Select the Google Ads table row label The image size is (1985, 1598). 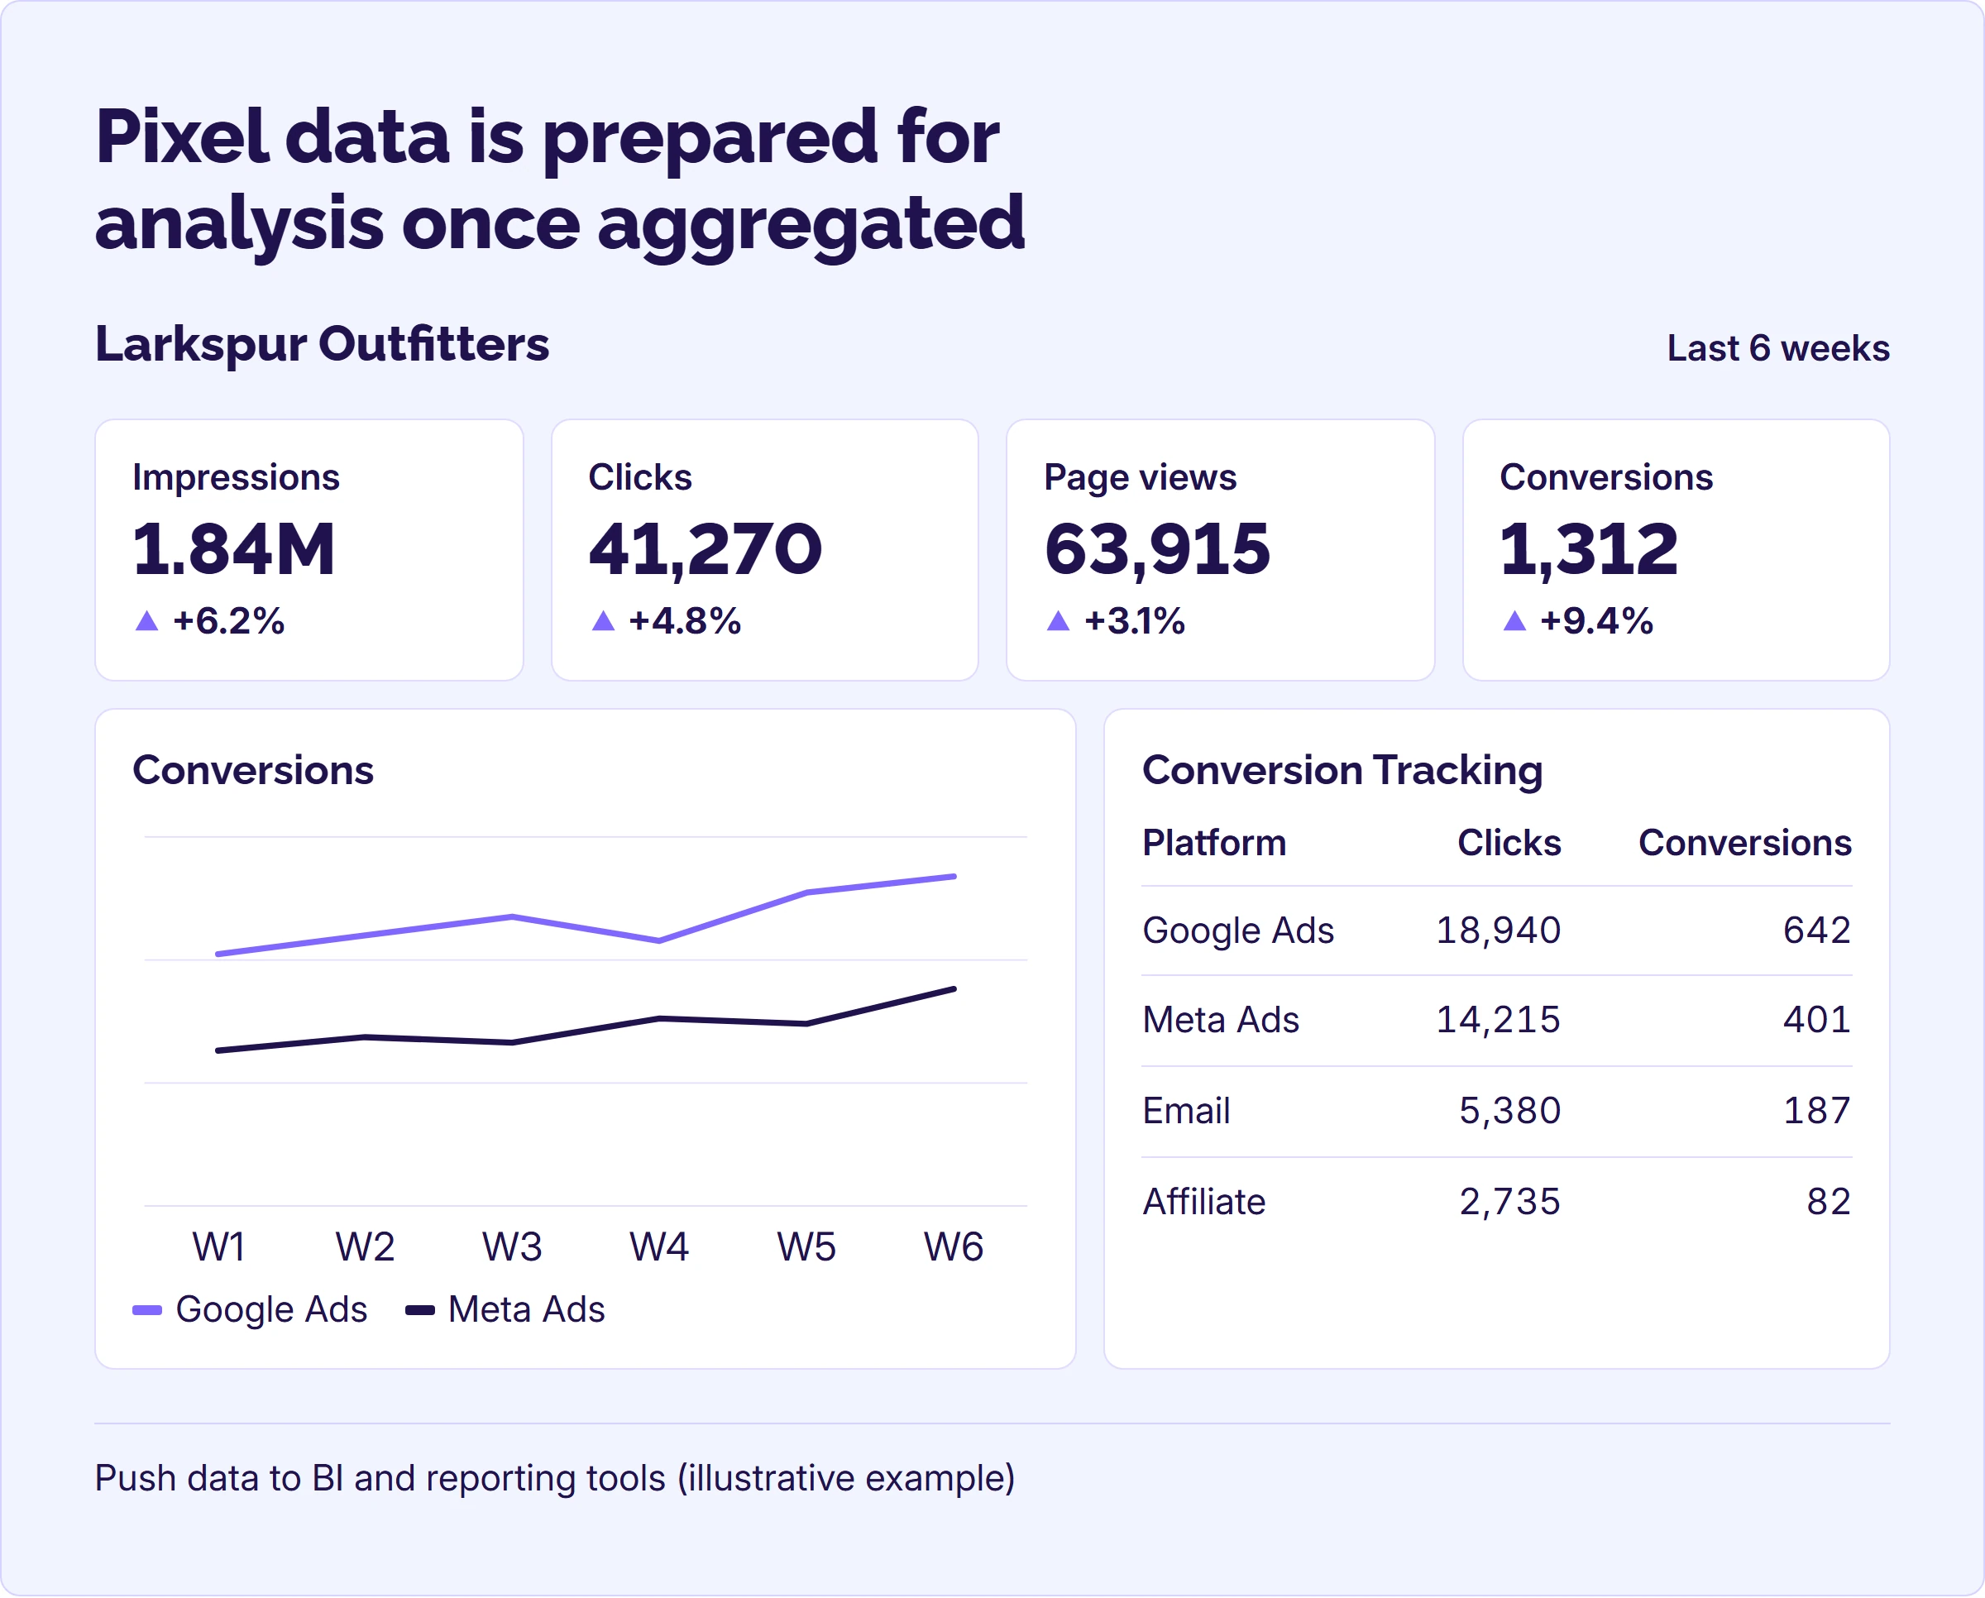[x=1237, y=931]
